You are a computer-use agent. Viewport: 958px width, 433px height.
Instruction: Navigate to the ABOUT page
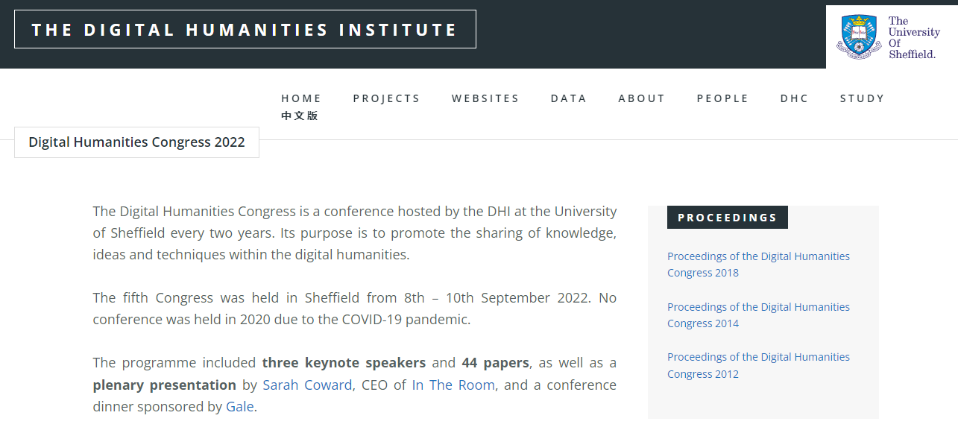pos(642,98)
